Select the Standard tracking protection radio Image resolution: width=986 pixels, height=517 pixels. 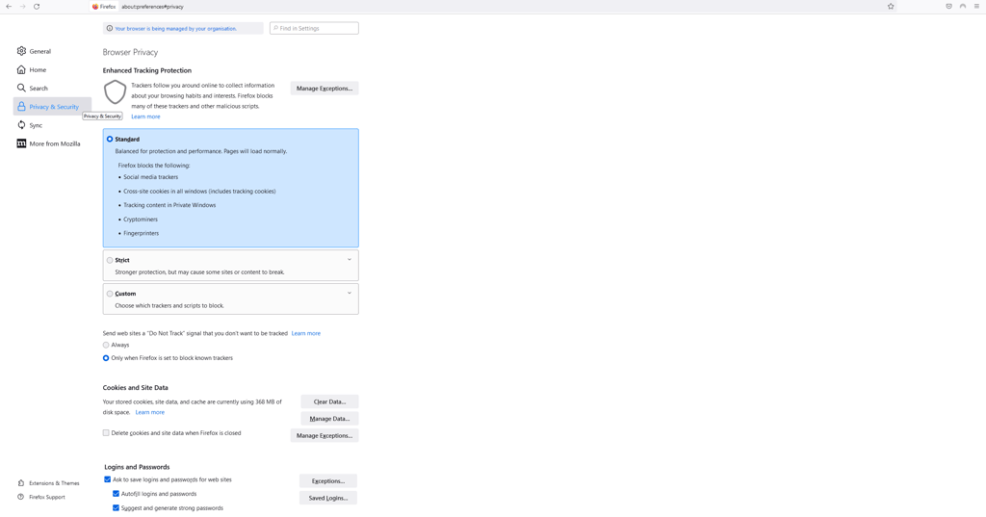(110, 139)
